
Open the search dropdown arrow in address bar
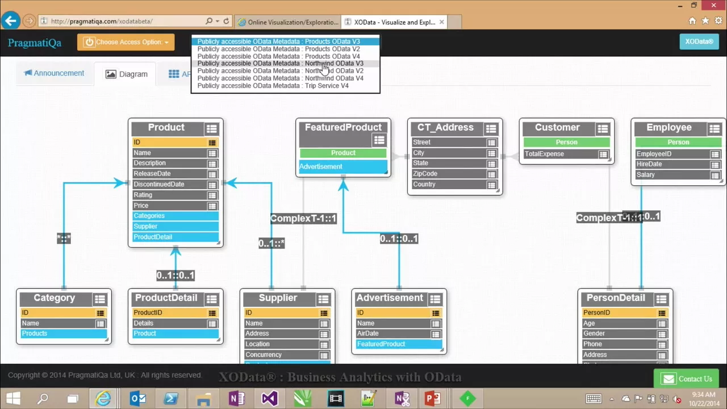coord(217,21)
